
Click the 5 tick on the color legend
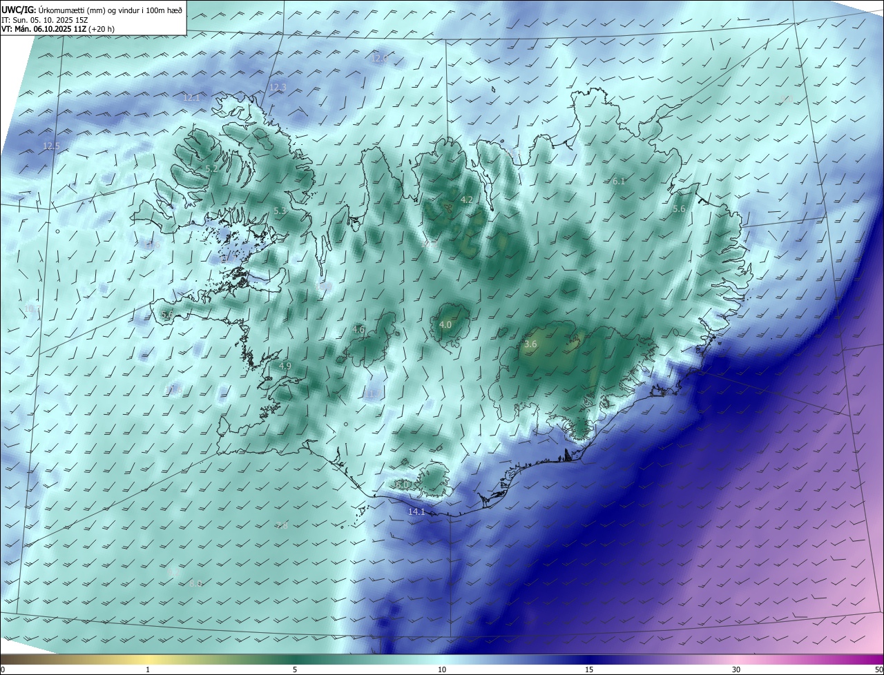pyautogui.click(x=295, y=669)
